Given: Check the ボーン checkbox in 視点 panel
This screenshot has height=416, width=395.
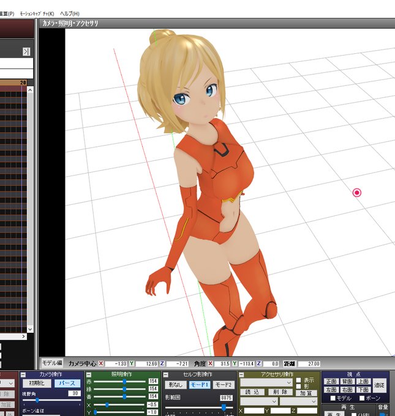Looking at the screenshot, I should coord(362,398).
